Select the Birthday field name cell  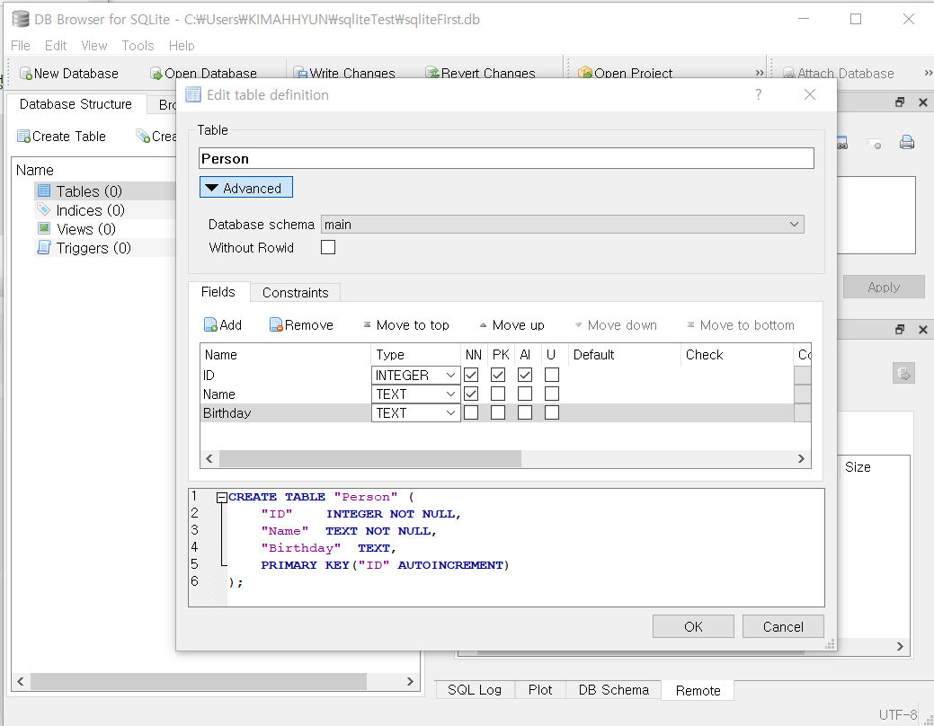(285, 412)
